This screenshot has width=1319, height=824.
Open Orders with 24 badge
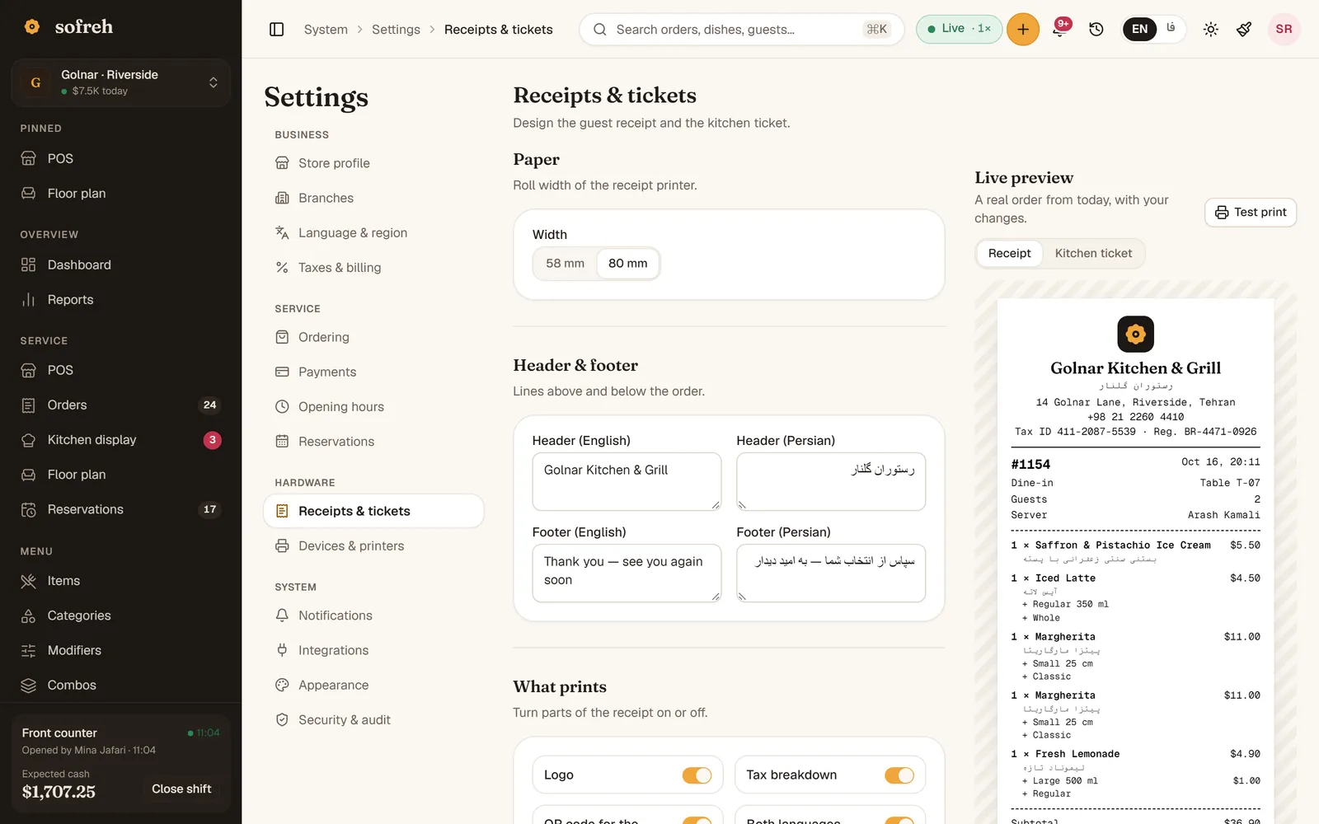120,405
